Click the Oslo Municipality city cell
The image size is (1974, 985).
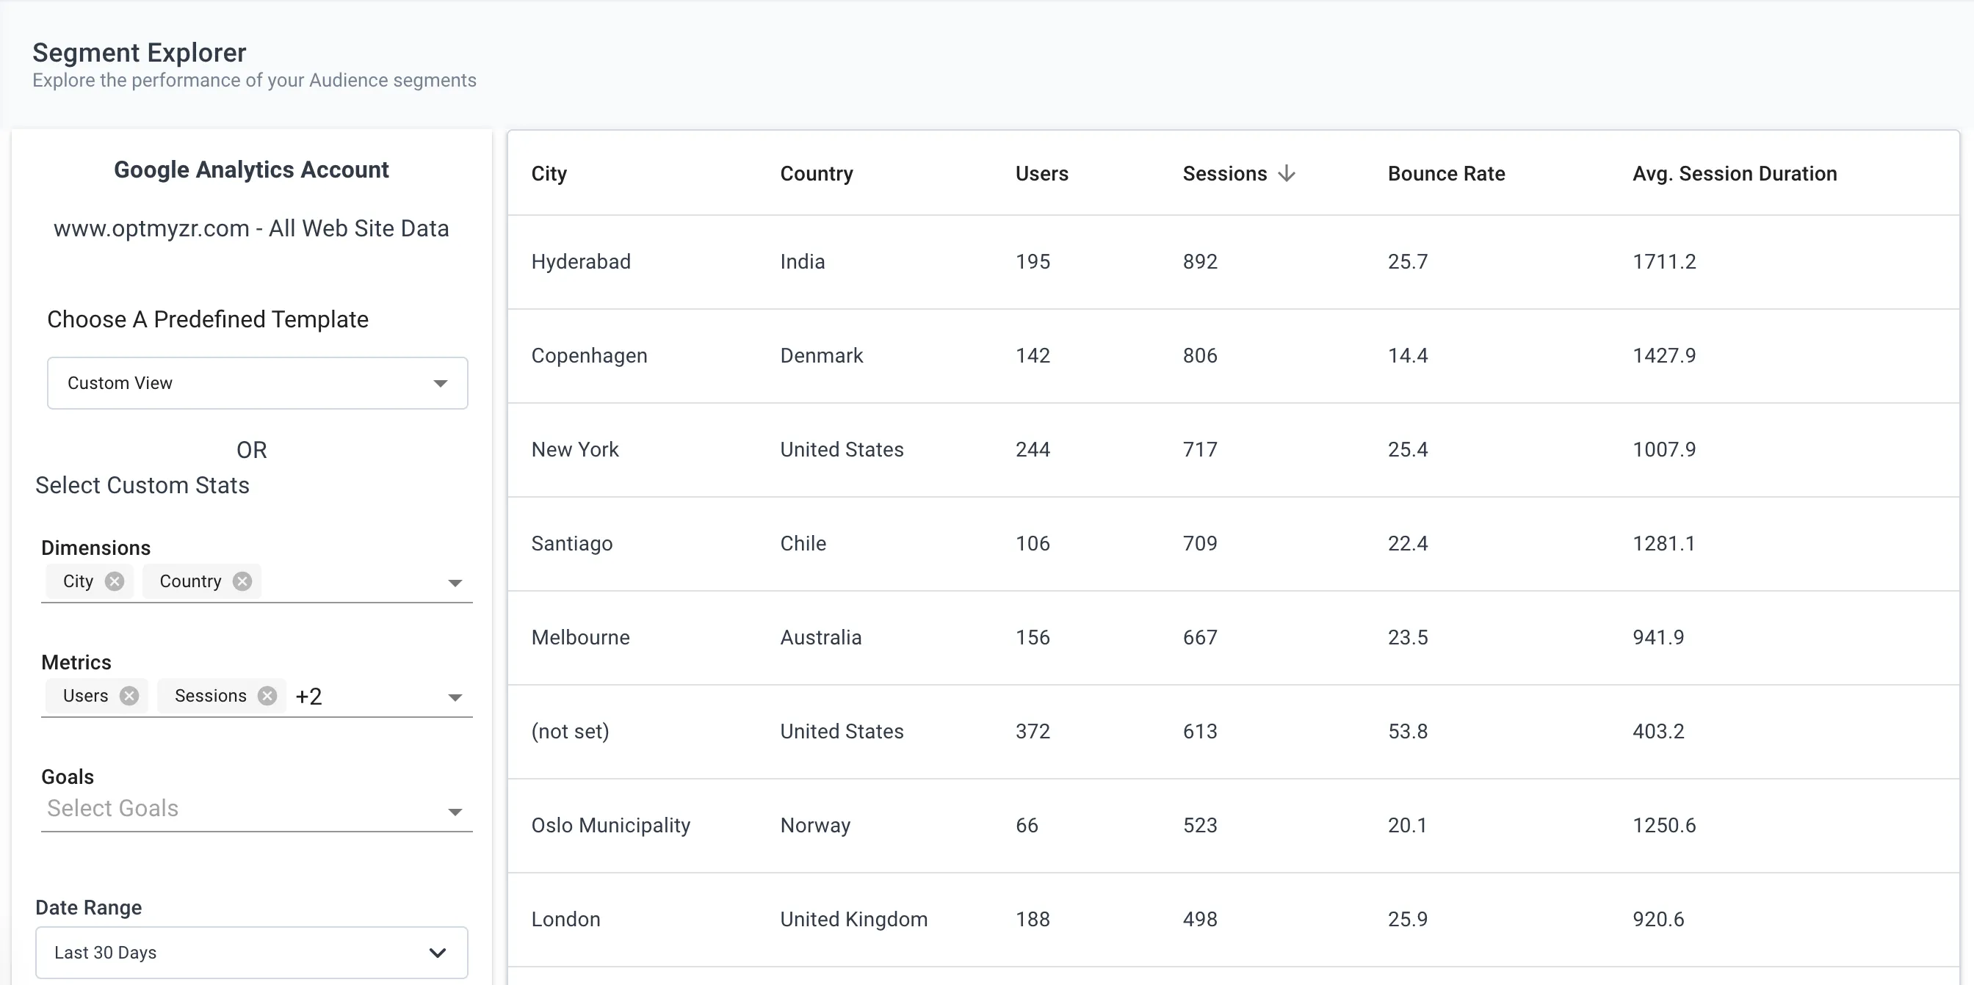611,826
